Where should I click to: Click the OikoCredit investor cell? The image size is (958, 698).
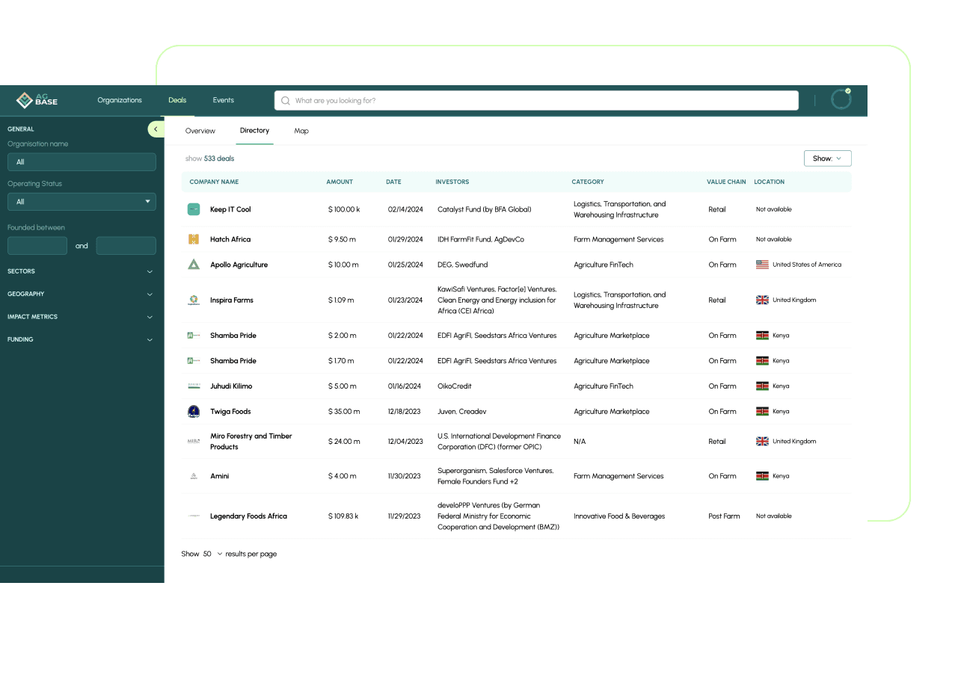(x=455, y=386)
